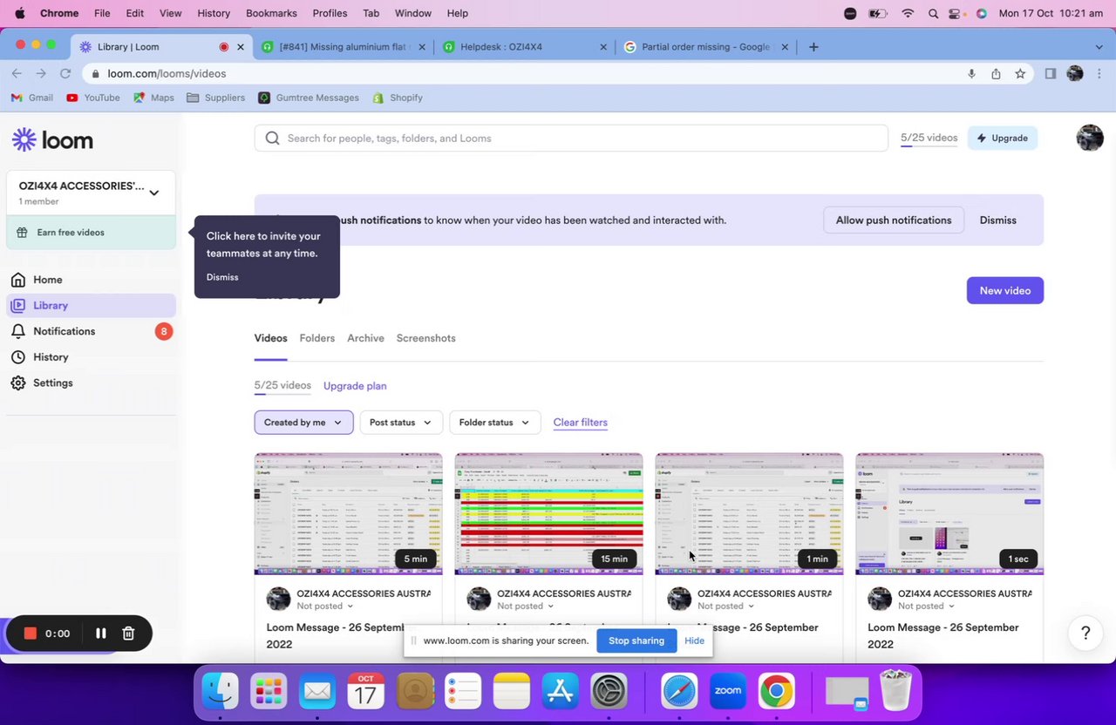Dismiss the push notifications banner
Image resolution: width=1116 pixels, height=725 pixels.
coord(997,220)
